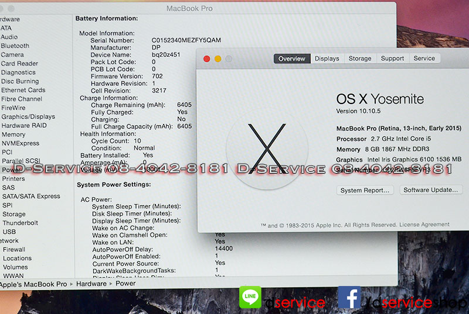Select ATA in the hardware sidebar
This screenshot has height=314, width=469.
pyautogui.click(x=6, y=28)
